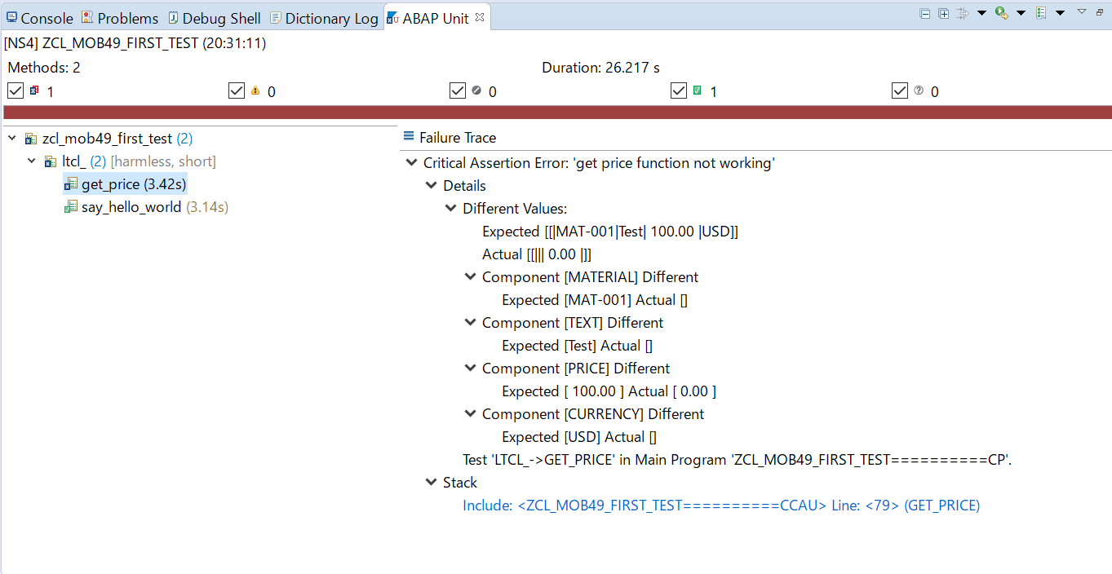Viewport: 1112px width, 574px height.
Task: Switch to the Console tab
Action: click(39, 18)
